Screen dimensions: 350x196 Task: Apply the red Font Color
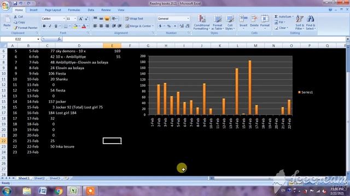pyautogui.click(x=84, y=26)
